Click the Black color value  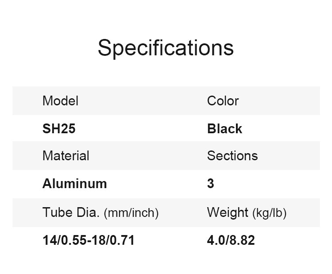click(x=224, y=129)
